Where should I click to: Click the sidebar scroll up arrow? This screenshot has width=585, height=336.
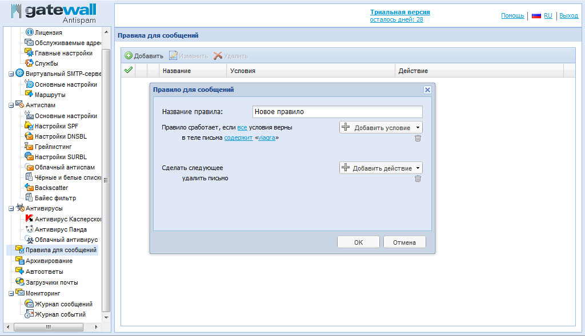[106, 32]
